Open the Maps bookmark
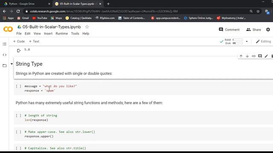The width and height of the screenshot is (273, 153). click(x=56, y=18)
